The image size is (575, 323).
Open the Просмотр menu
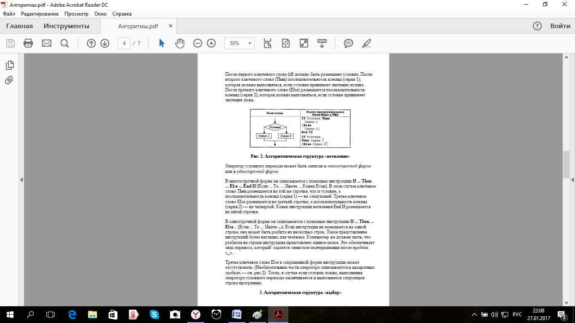pyautogui.click(x=77, y=14)
